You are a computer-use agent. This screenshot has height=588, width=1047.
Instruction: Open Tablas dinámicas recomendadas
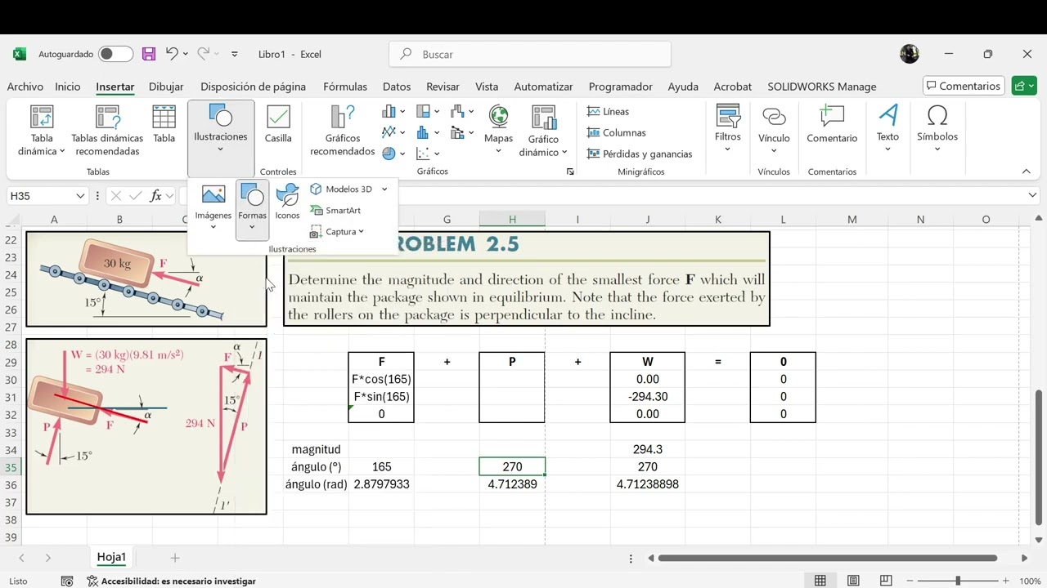coord(107,131)
